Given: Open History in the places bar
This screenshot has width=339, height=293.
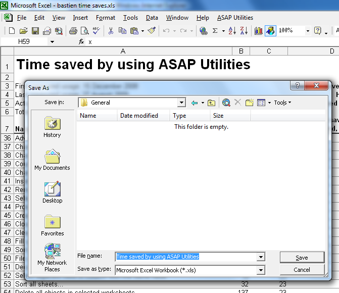Looking at the screenshot, I should pos(52,127).
